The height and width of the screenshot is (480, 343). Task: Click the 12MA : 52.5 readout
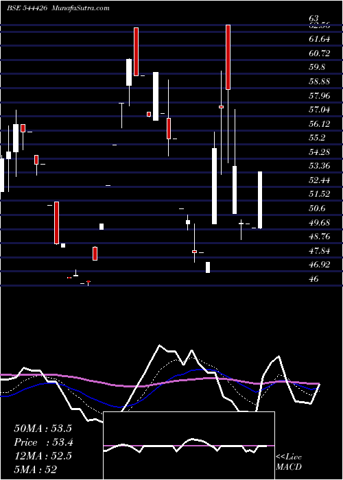43,456
